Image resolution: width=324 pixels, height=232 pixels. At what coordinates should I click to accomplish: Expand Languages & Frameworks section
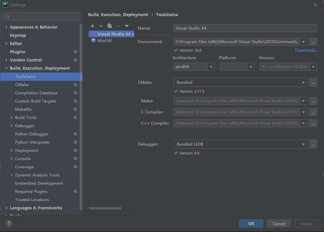coord(6,208)
